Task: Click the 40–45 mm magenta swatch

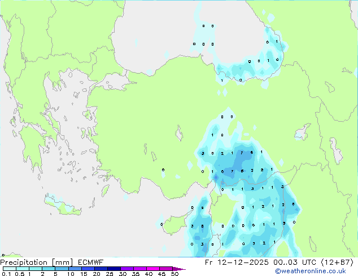Action: 153,269
